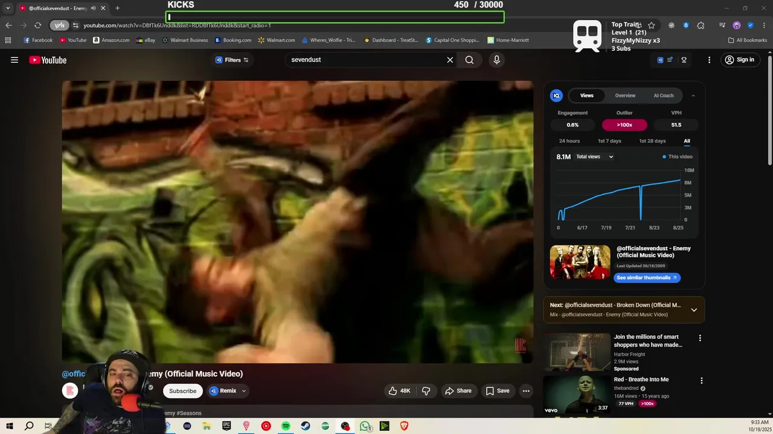The image size is (773, 434).
Task: Reload the page
Action: coord(37,25)
